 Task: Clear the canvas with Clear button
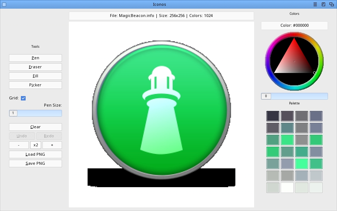[x=35, y=127]
